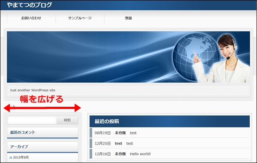Viewport: 257px width, 163px height.
Task: Click the double-arrow icon beside 2015年8月
Action: click(11, 157)
